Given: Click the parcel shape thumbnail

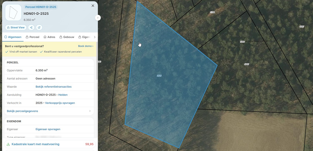Looking at the screenshot, I should pyautogui.click(x=13, y=12).
